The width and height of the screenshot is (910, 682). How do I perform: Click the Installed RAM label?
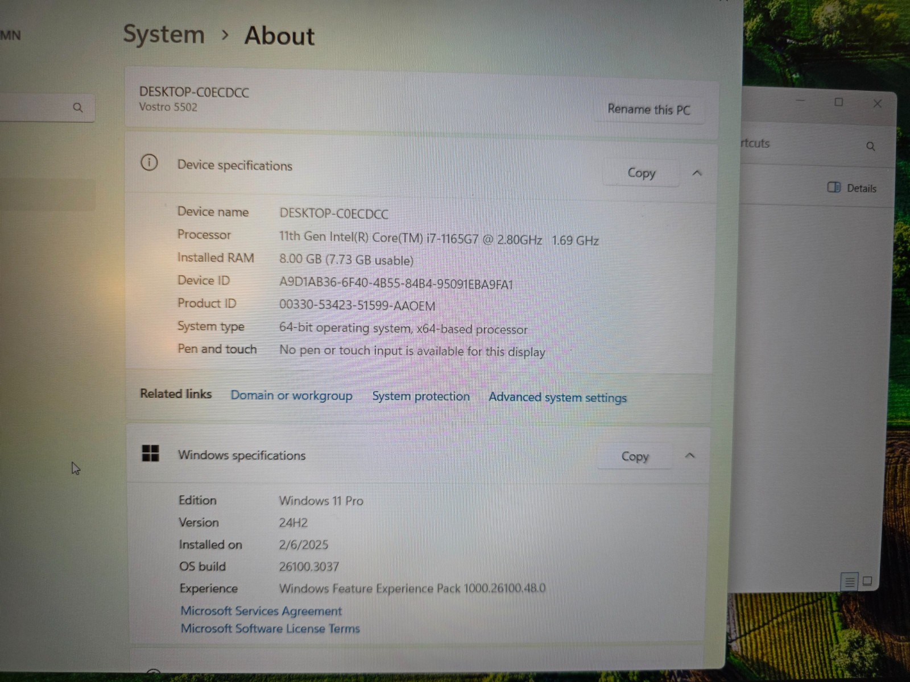point(215,257)
